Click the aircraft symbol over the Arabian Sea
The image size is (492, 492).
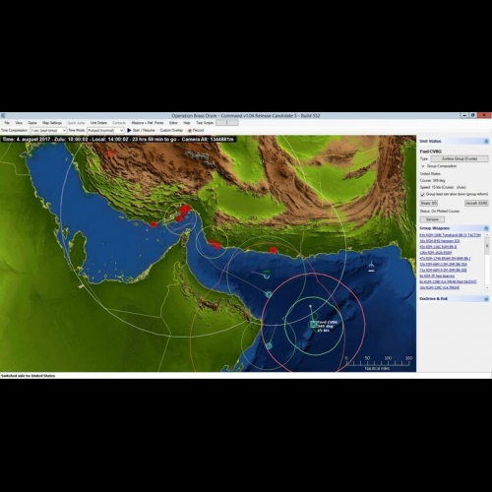coord(371,265)
